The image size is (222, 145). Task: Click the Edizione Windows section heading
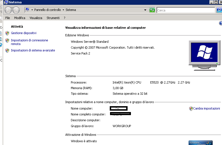click(x=77, y=35)
